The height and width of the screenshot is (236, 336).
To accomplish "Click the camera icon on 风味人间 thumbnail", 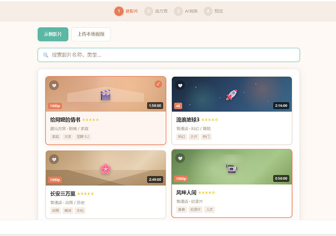I will (x=232, y=169).
